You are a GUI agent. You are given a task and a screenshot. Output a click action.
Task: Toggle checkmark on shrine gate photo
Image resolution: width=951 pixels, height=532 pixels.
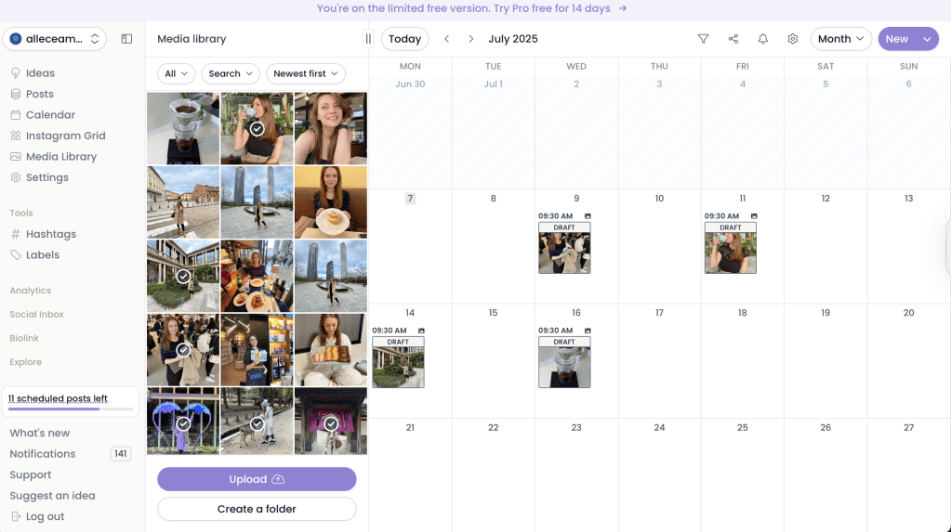[x=331, y=424]
